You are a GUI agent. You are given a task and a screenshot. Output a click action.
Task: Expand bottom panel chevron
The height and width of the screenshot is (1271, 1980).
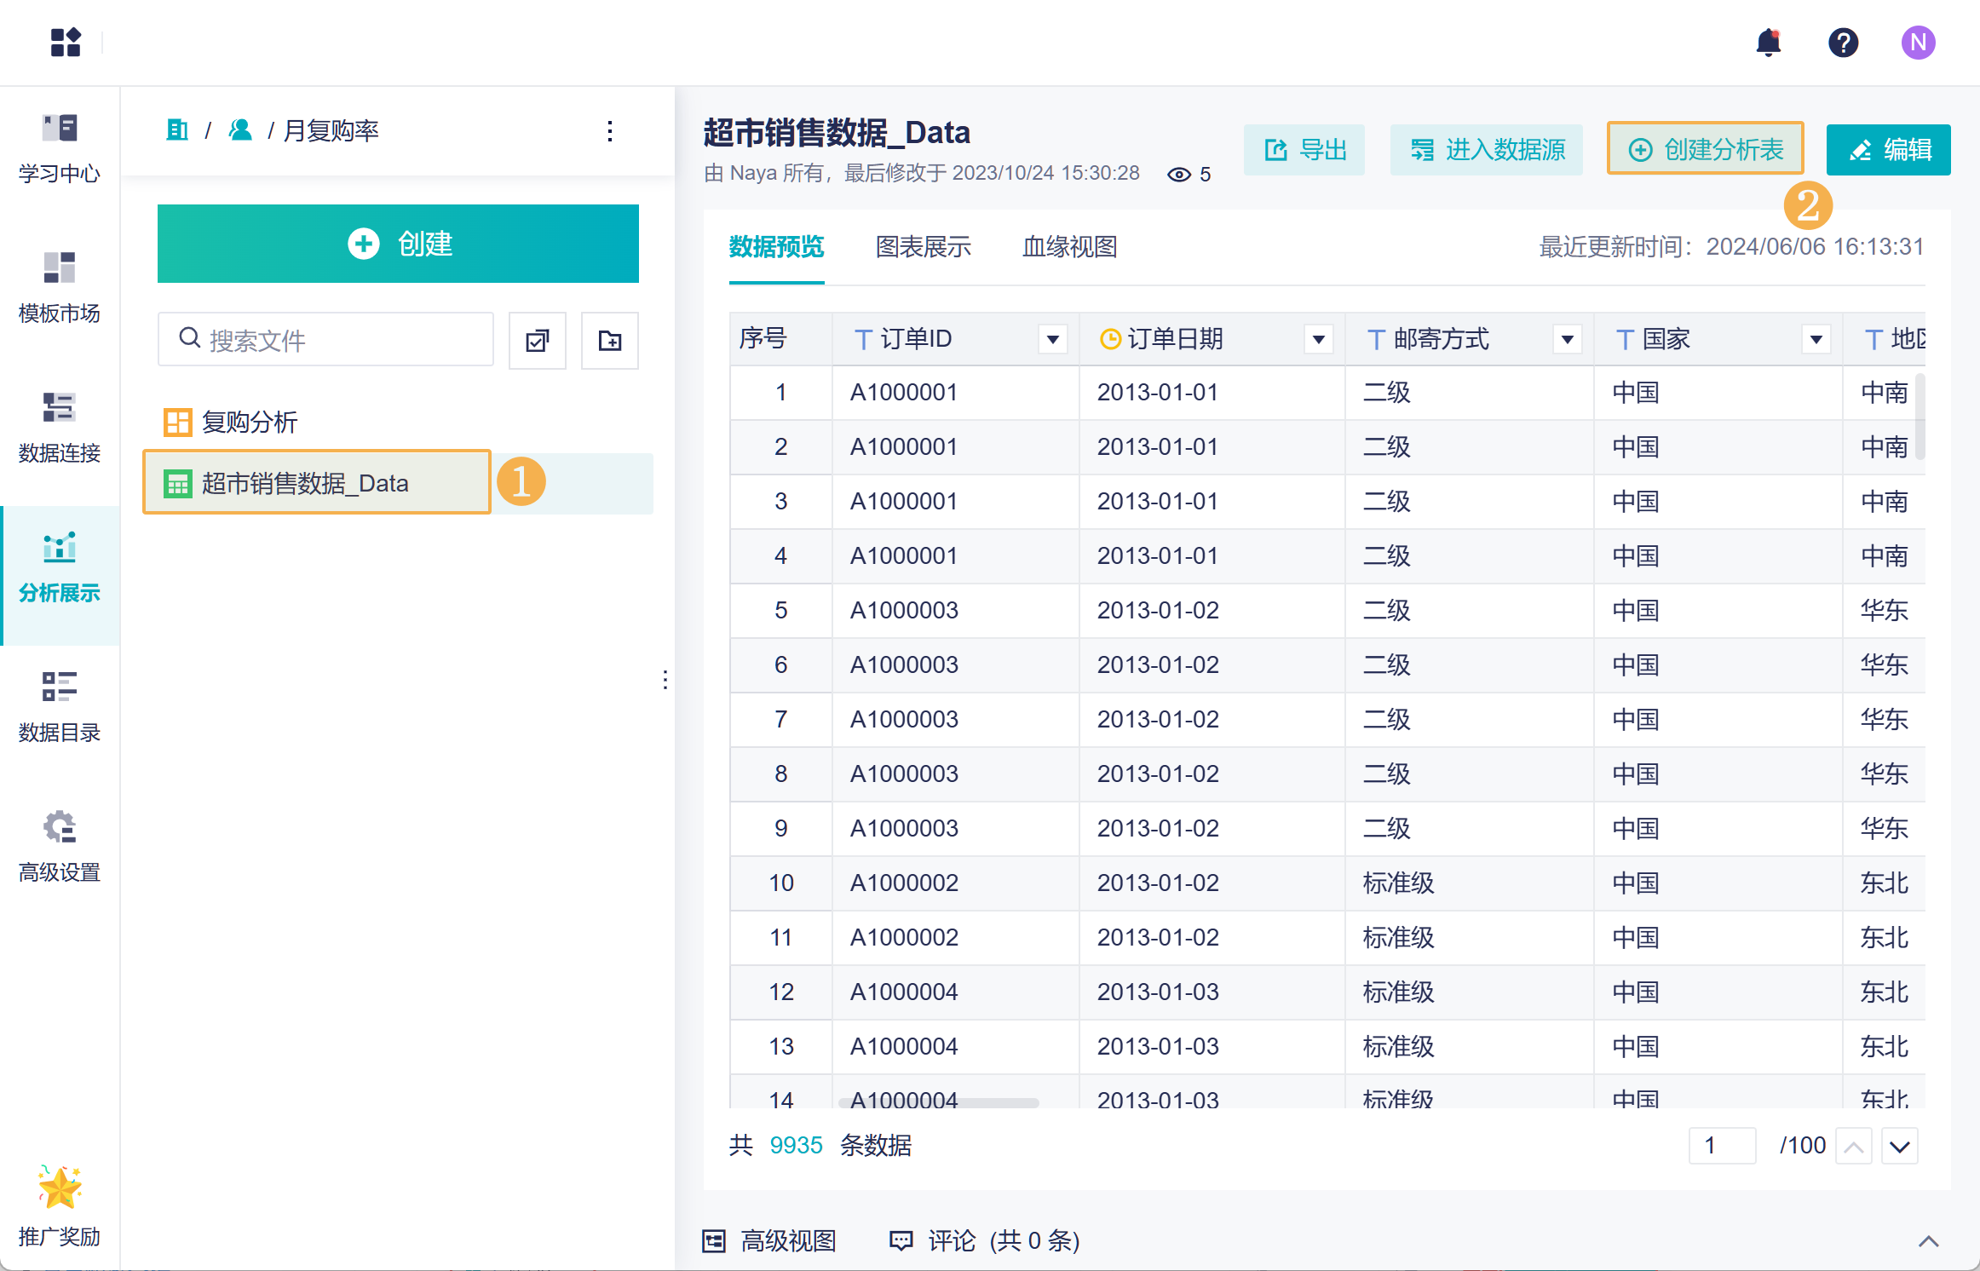click(x=1929, y=1241)
